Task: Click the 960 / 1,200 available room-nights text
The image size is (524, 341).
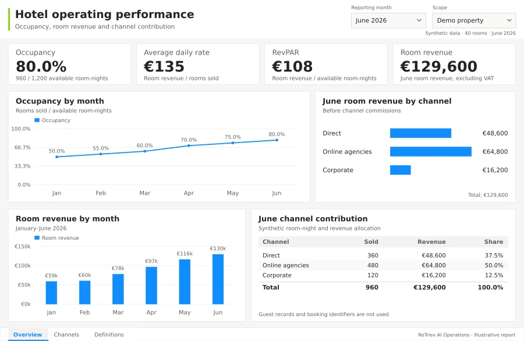Action: click(x=62, y=78)
